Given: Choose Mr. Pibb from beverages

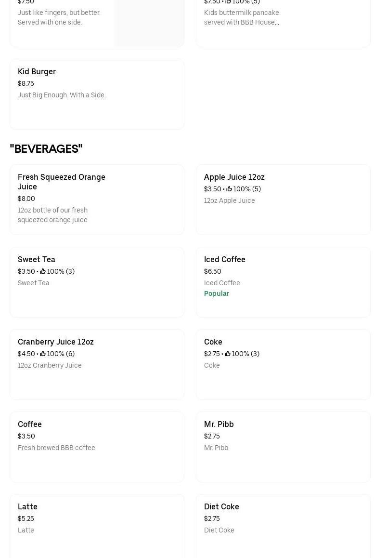Looking at the screenshot, I should tap(219, 424).
